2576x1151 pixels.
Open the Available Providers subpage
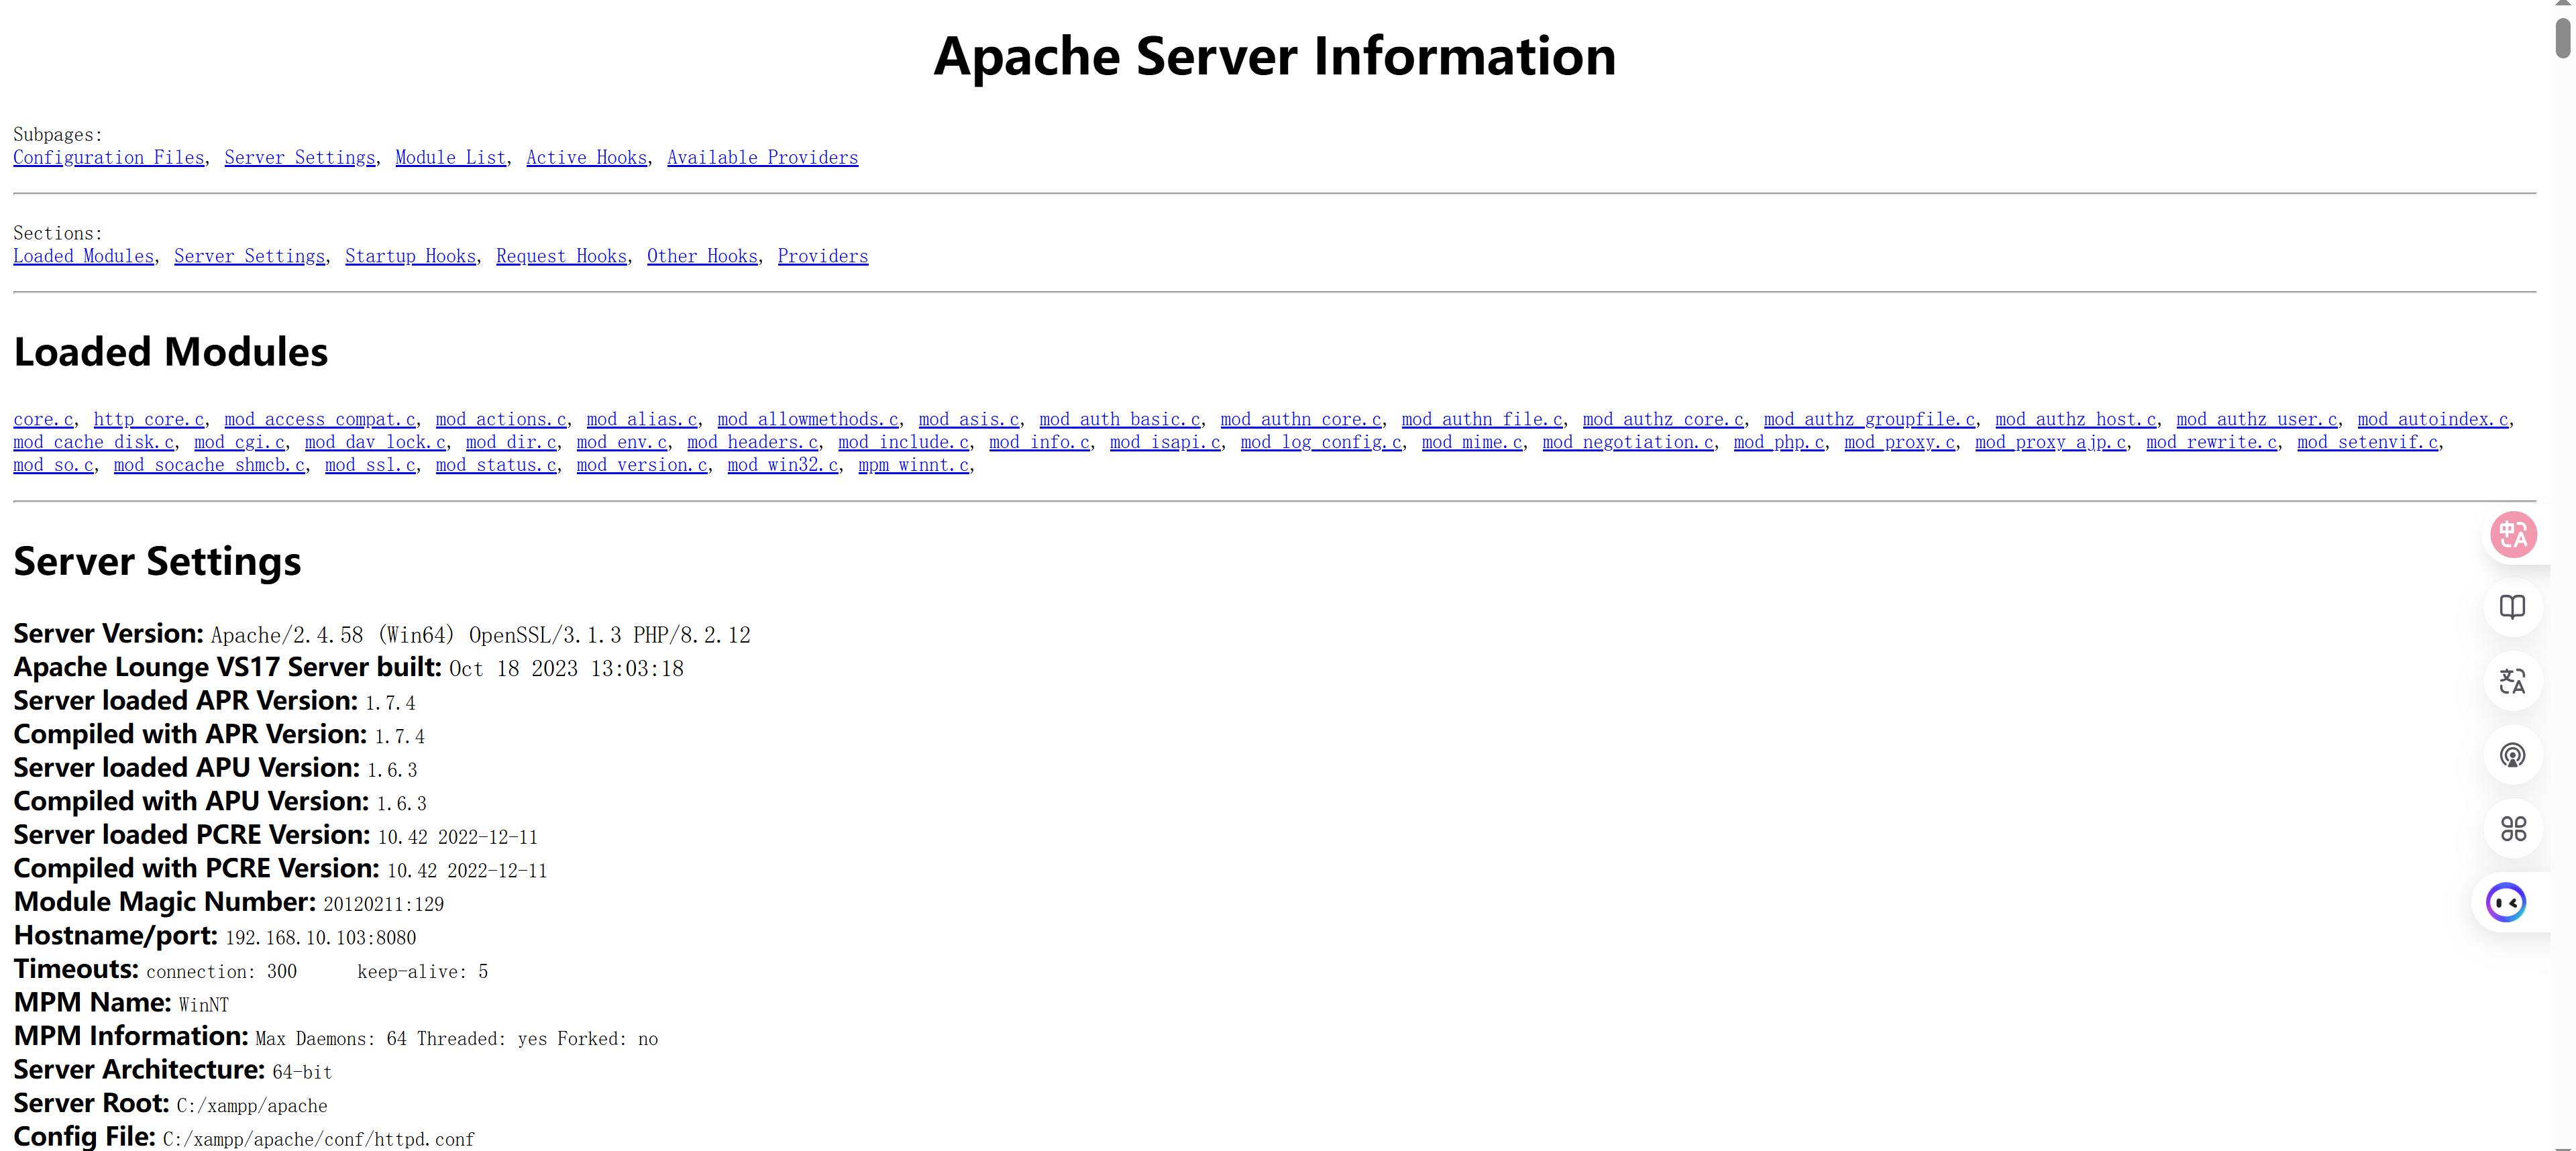(763, 157)
